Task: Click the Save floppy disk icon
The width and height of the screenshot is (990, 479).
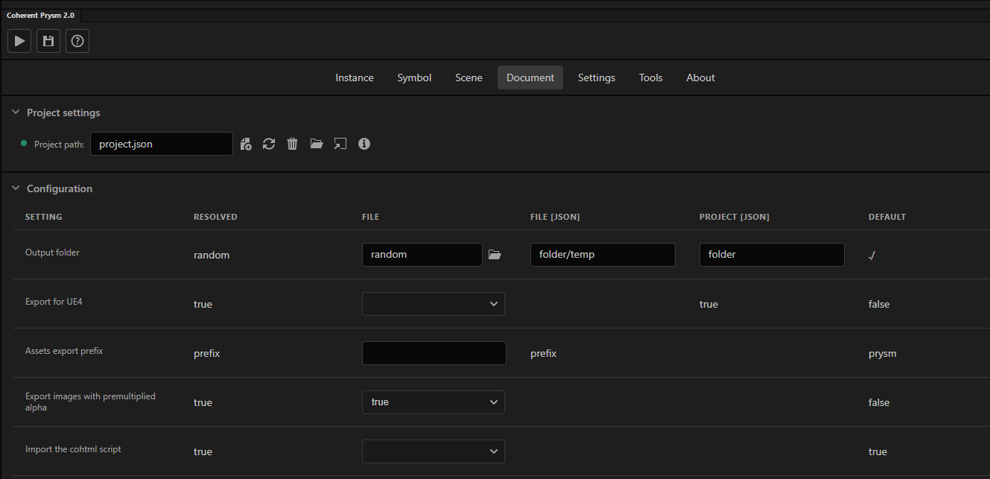Action: tap(48, 41)
